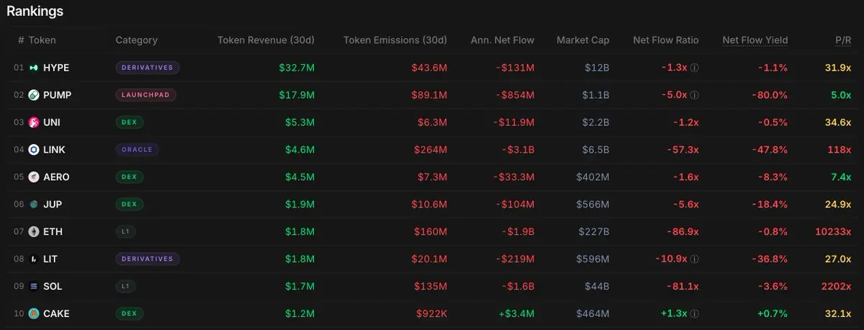Select the L1 tag in ETH row
This screenshot has width=864, height=330.
(127, 232)
